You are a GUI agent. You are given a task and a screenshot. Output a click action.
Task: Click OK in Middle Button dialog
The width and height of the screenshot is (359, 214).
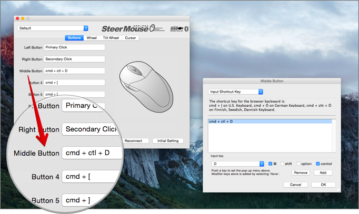323,185
